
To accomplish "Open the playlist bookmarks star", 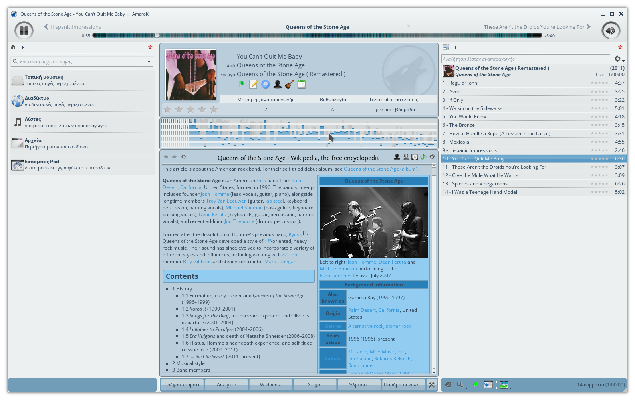I will coord(620,47).
